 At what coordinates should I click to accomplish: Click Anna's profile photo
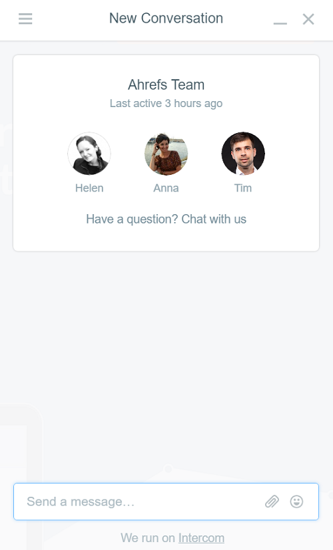166,153
